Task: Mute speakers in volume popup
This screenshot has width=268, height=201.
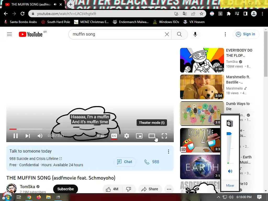Action: (x=230, y=171)
